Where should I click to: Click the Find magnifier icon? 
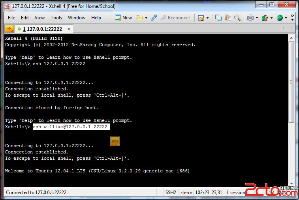pyautogui.click(x=237, y=18)
